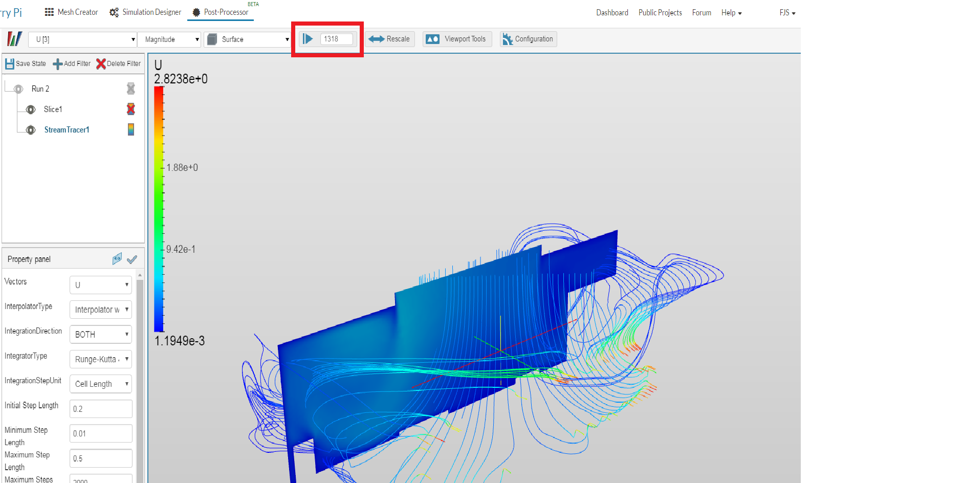Image resolution: width=964 pixels, height=483 pixels.
Task: Select the Slice1 filter
Action: coord(53,109)
